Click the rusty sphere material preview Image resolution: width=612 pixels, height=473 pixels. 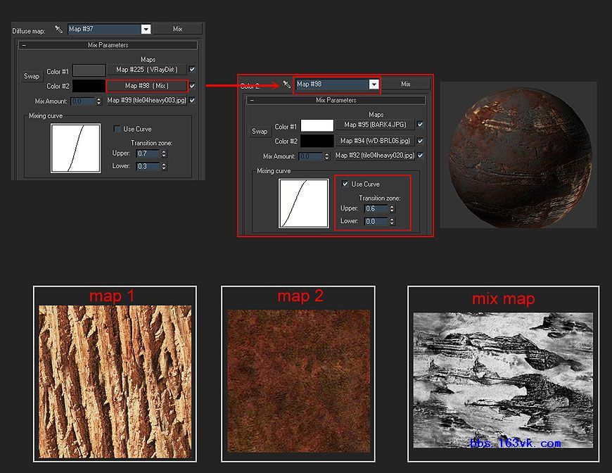[x=518, y=155]
